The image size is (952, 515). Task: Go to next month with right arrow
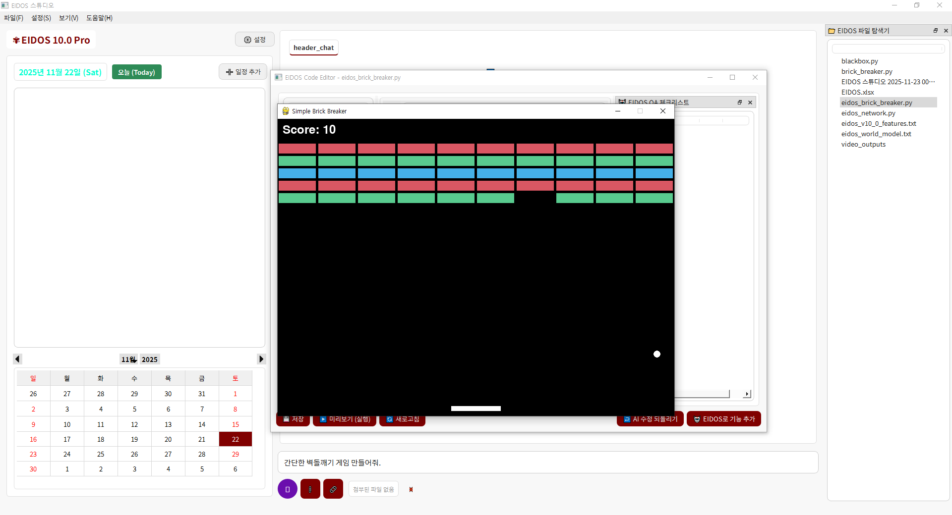261,359
